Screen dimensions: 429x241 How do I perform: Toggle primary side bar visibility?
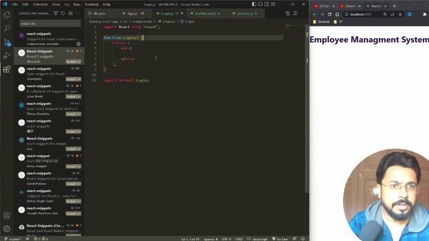[254, 4]
